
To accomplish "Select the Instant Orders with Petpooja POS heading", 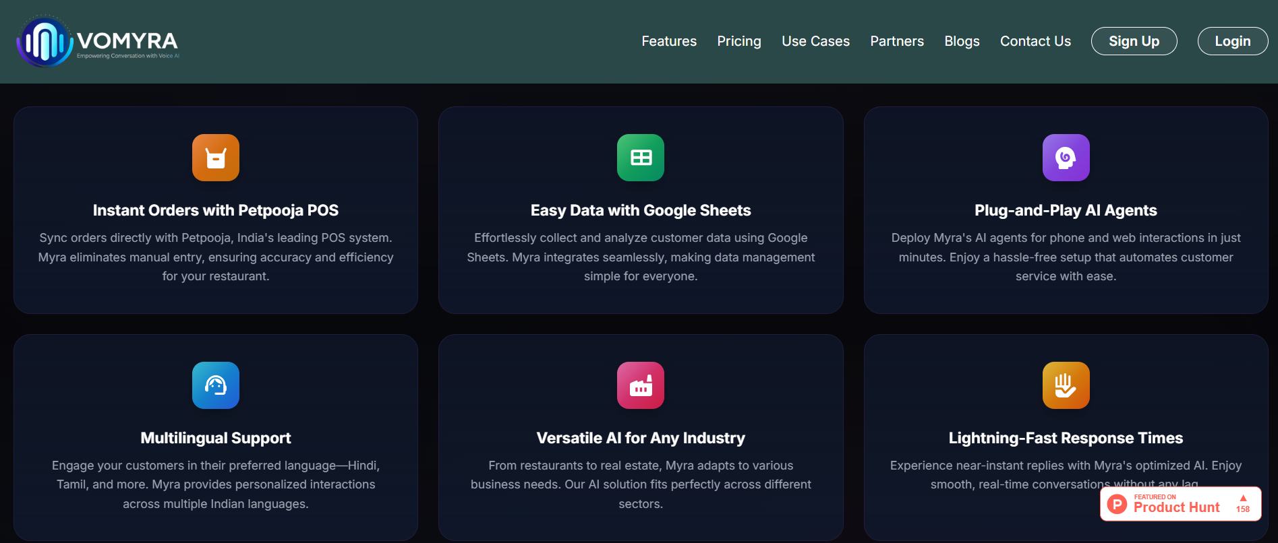I will tap(216, 210).
